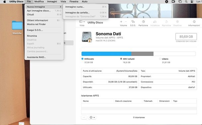This screenshot has width=202, height=125.
Task: Select Apri immagine disco menu entry
Action: pos(44,11)
